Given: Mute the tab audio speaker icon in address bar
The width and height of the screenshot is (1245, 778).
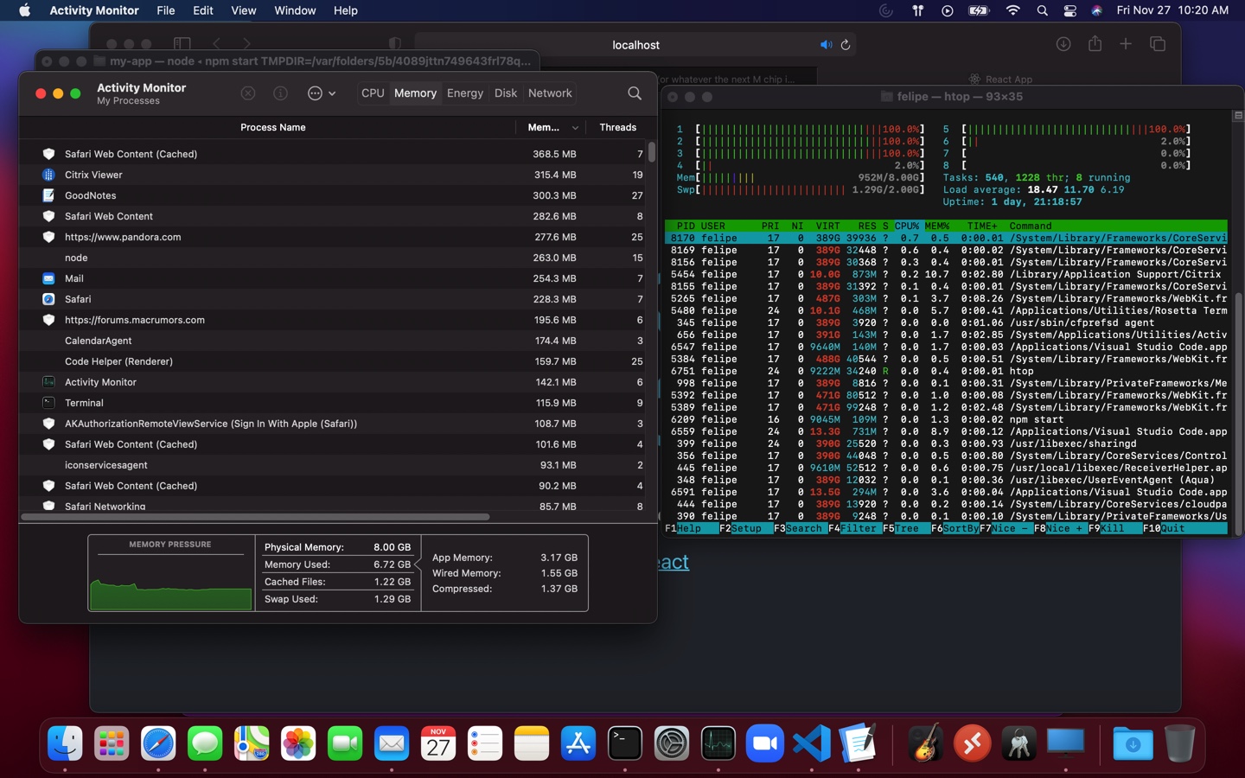Looking at the screenshot, I should coord(826,45).
